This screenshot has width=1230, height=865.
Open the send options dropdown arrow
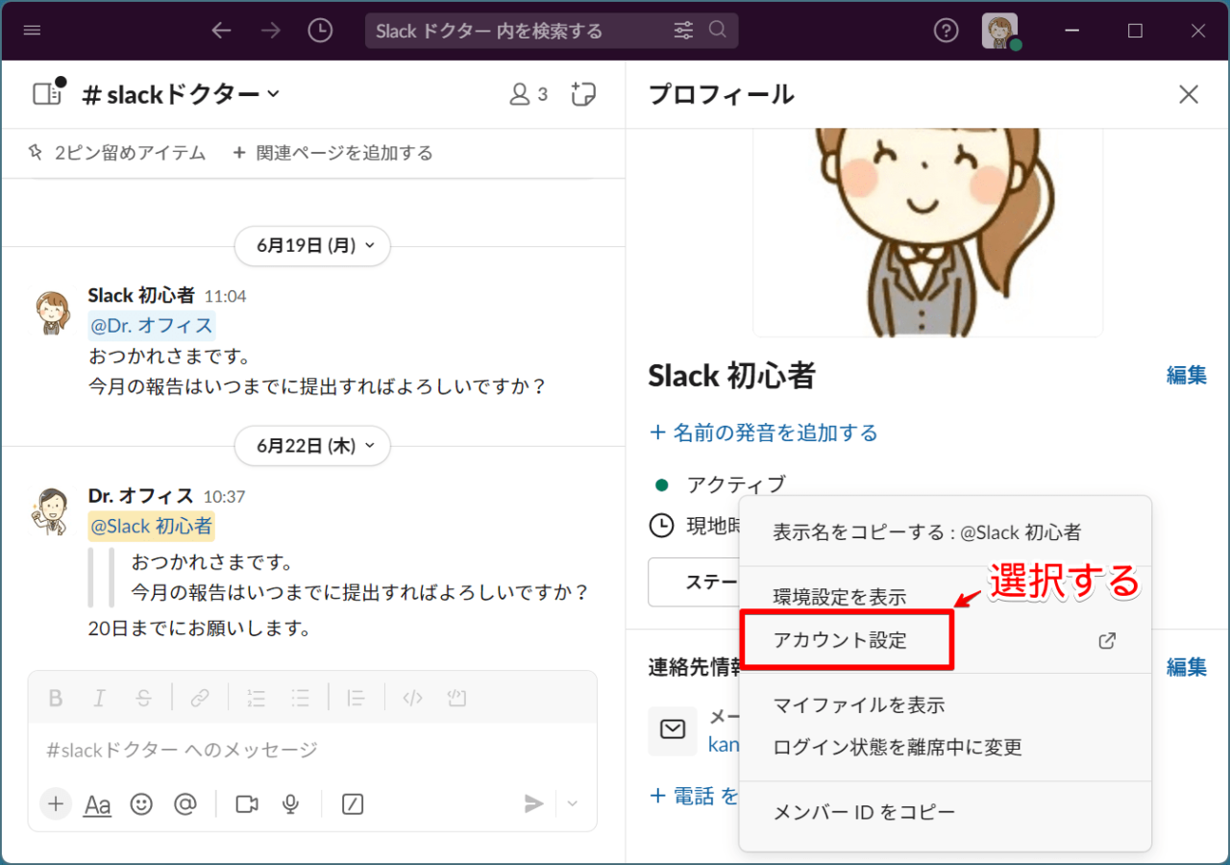[574, 803]
